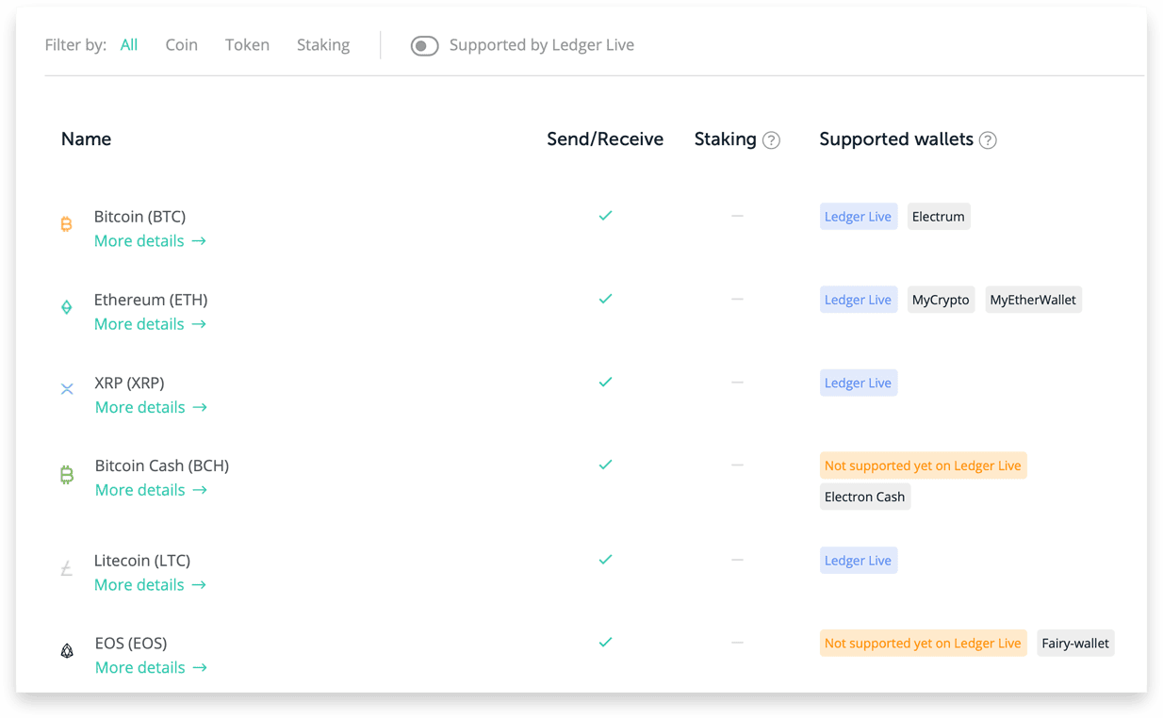Click the Ledger Live tag in Bitcoin row
The width and height of the screenshot is (1163, 718).
[x=858, y=217]
